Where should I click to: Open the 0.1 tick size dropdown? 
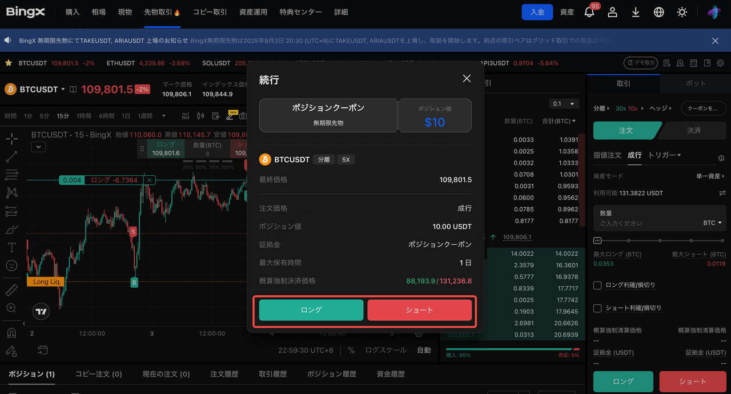coord(564,103)
